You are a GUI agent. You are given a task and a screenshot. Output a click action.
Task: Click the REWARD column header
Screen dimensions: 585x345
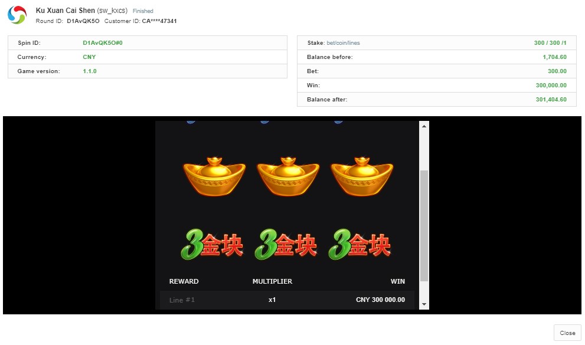point(184,281)
